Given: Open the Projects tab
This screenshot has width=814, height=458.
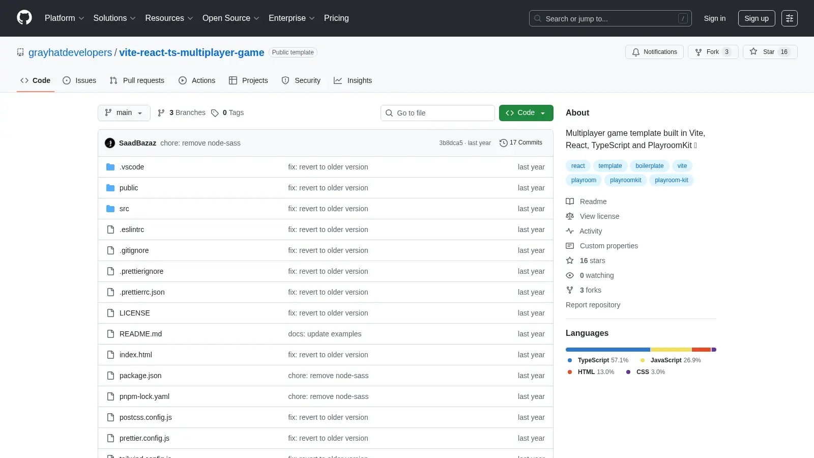Looking at the screenshot, I should (x=248, y=80).
